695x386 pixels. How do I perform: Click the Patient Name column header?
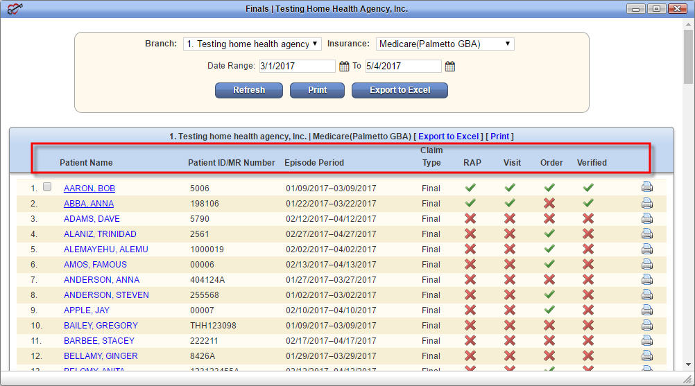pyautogui.click(x=86, y=162)
